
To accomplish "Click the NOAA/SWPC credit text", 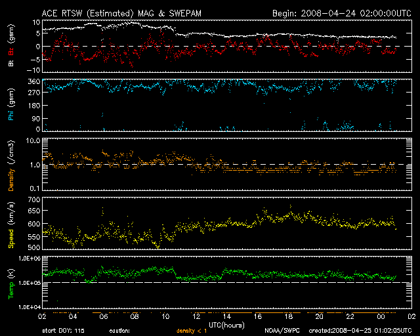I will (x=282, y=331).
